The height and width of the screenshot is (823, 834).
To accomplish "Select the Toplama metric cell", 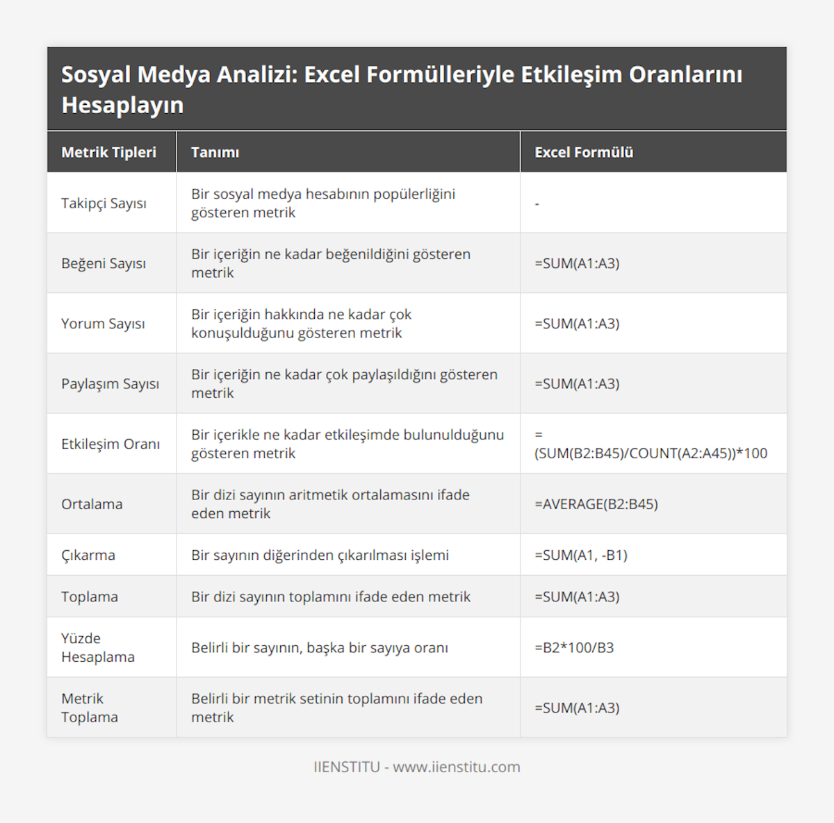I will 90,597.
